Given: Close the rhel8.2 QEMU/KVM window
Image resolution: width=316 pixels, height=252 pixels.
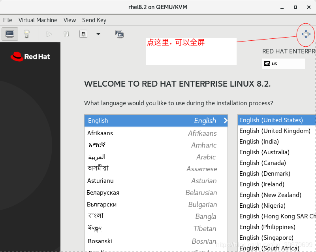Looking at the screenshot, I should 309,7.
